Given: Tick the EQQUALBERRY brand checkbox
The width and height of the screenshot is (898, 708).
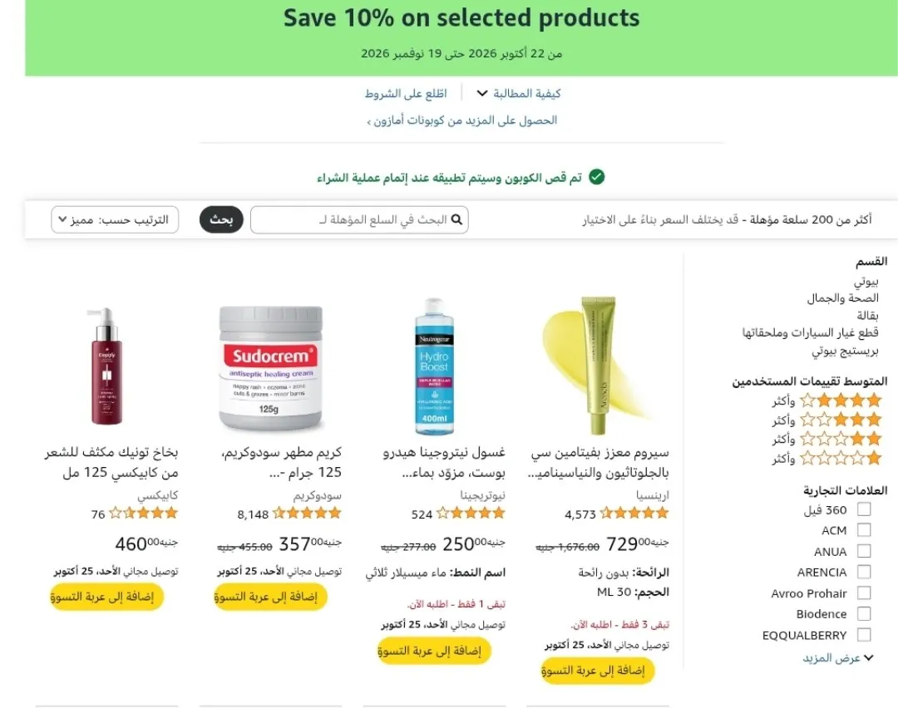Looking at the screenshot, I should 864,635.
